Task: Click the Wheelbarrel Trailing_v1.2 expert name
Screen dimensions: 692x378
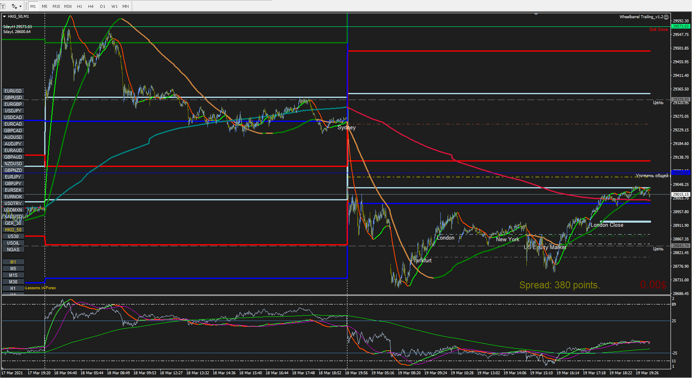Action: point(641,17)
